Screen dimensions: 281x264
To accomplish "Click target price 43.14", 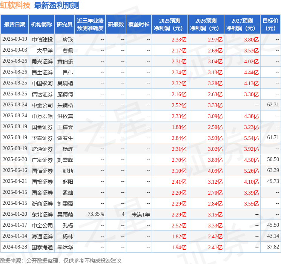I will (273, 236).
